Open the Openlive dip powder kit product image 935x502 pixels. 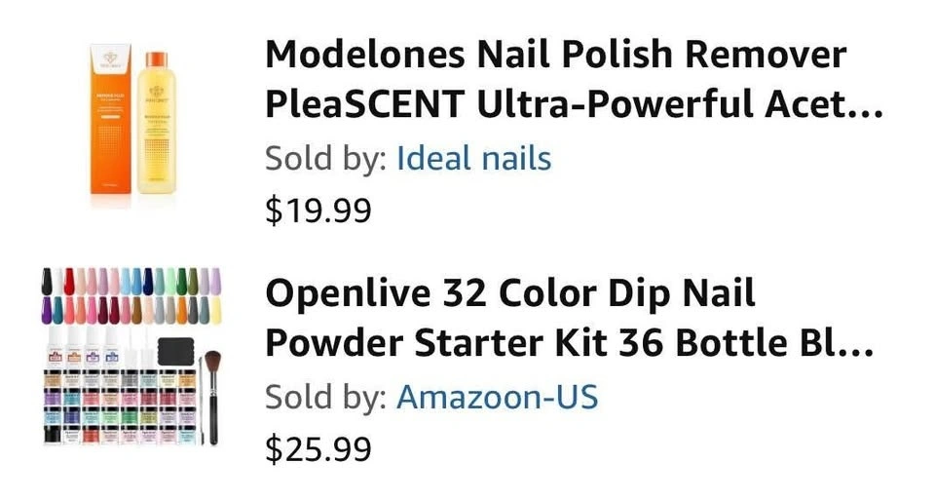click(131, 357)
